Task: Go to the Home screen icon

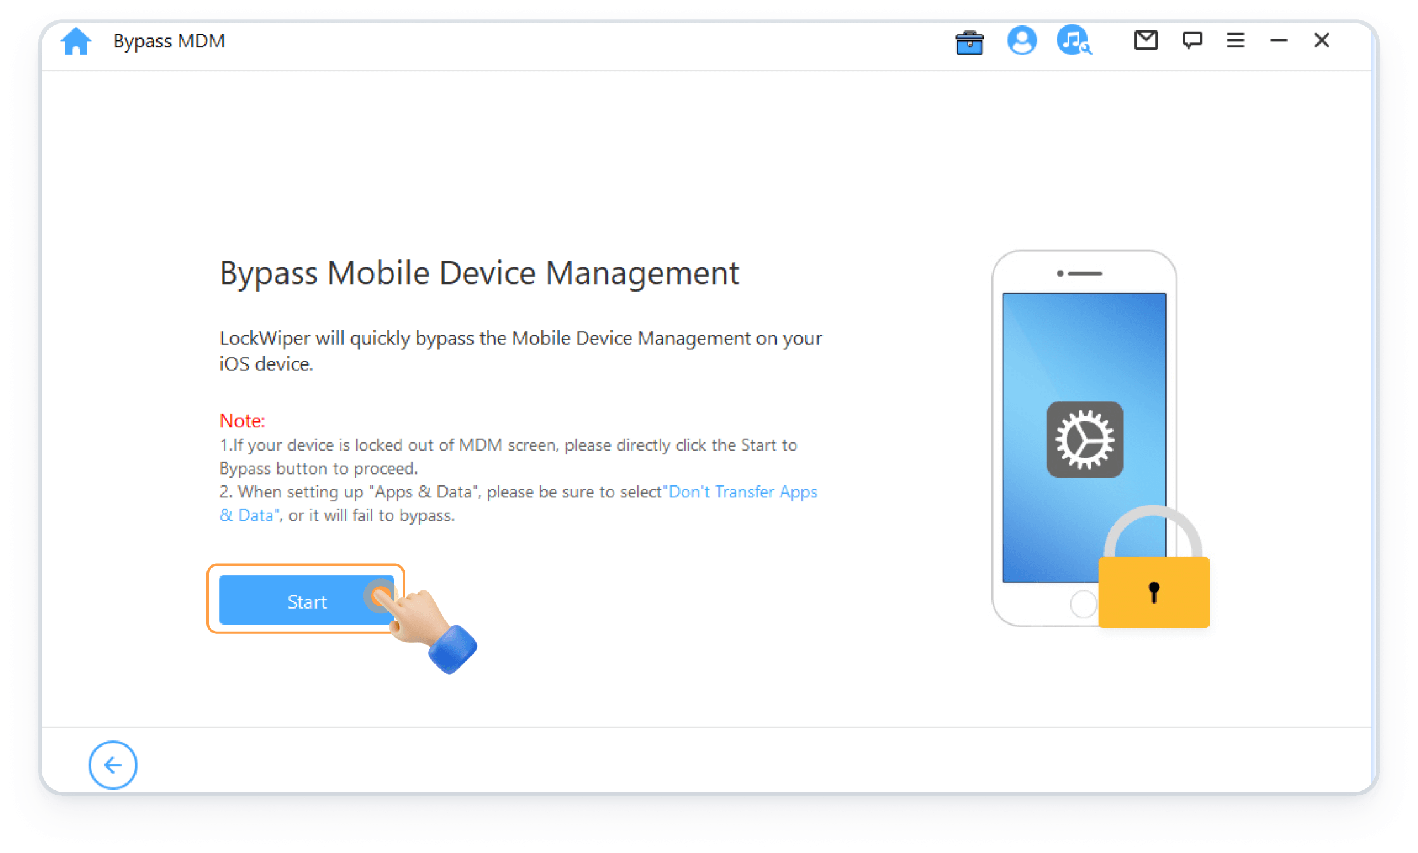Action: click(x=76, y=41)
